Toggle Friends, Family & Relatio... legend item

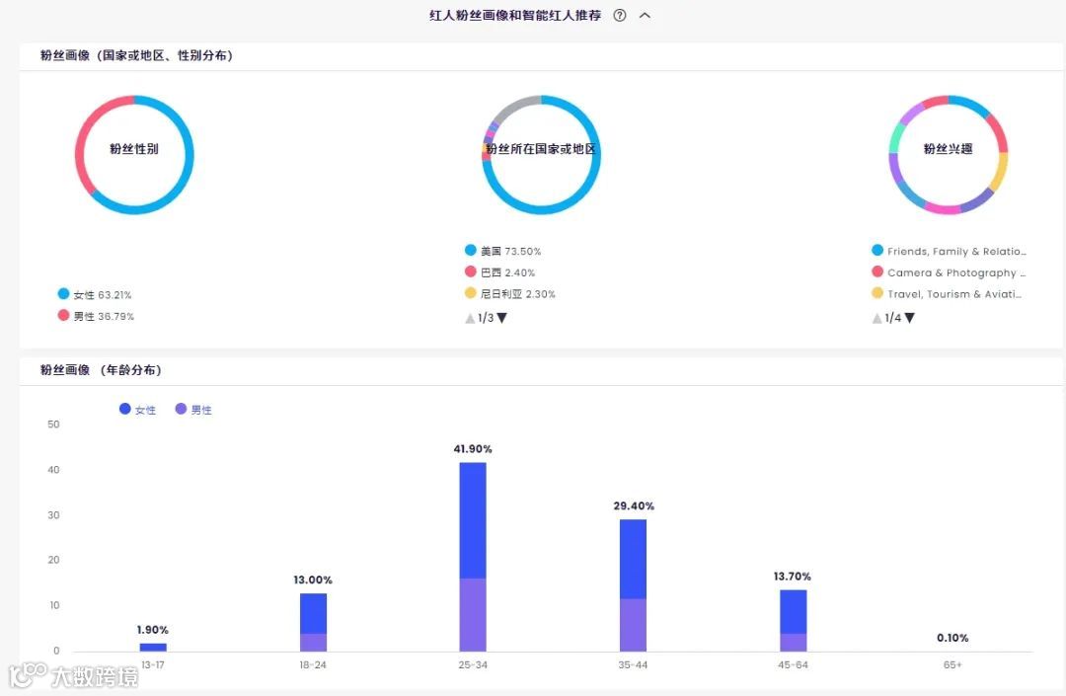click(950, 251)
